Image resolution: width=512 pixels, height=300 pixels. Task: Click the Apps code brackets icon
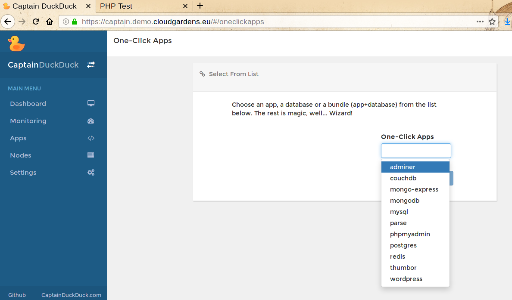click(91, 138)
